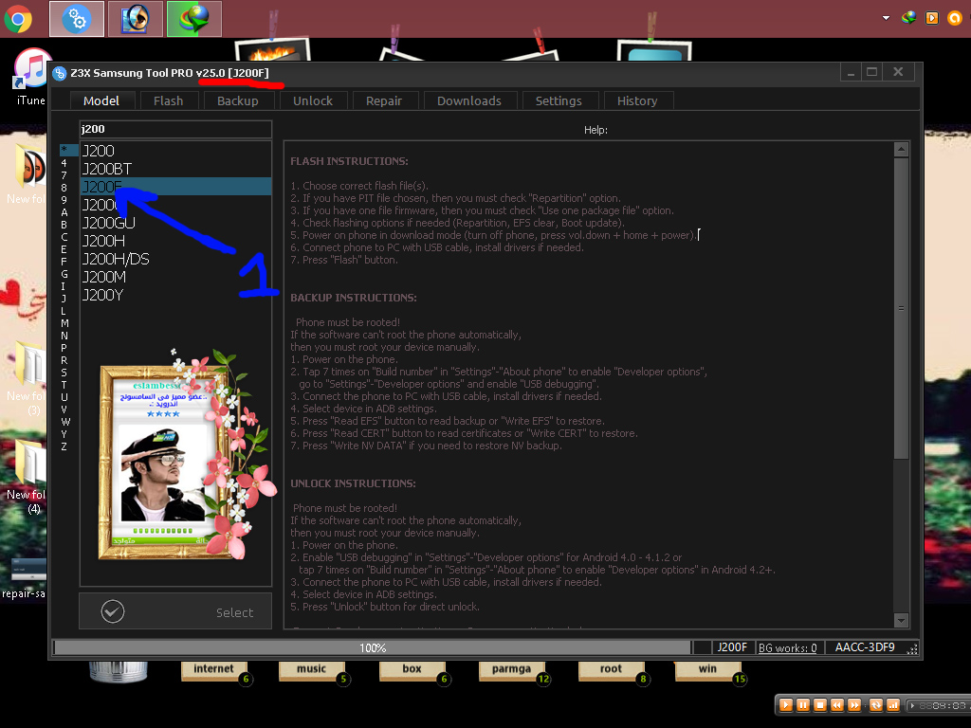Click the Select button with checkmark
Viewport: 971px width, 728px height.
[x=175, y=611]
